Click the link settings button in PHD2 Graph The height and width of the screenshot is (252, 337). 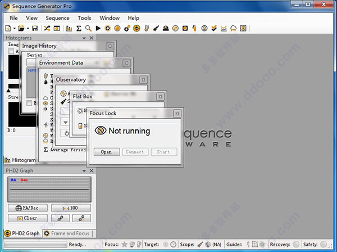point(61,218)
